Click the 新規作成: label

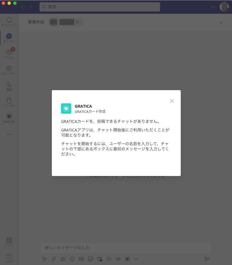click(37, 22)
